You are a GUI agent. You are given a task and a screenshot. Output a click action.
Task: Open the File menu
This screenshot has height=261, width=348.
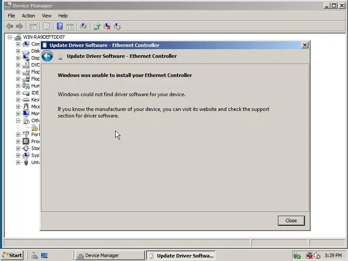click(11, 16)
